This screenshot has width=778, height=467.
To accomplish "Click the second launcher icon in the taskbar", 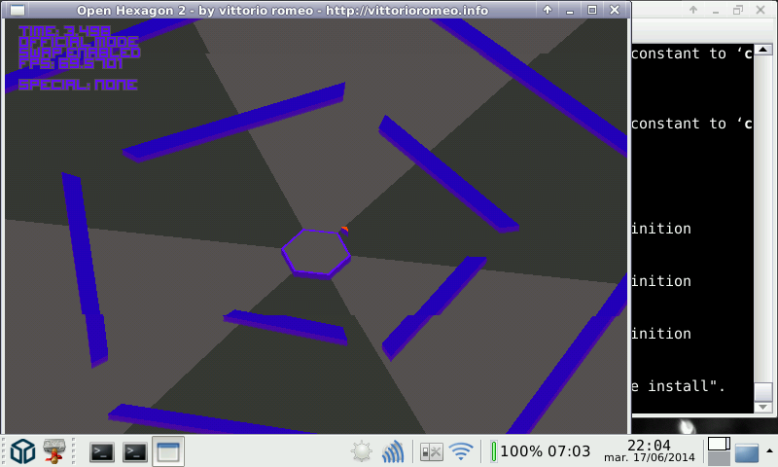I will (56, 450).
